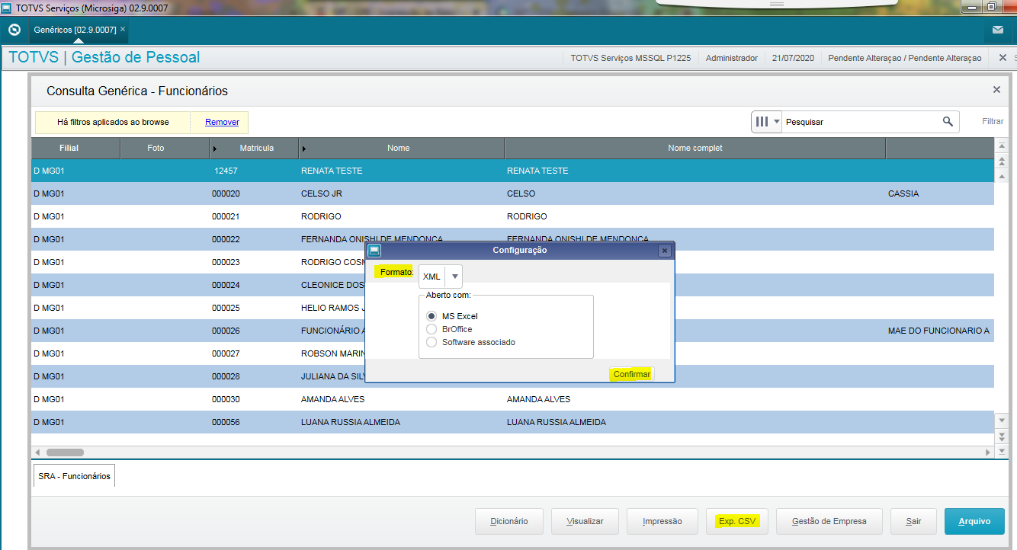Restore down the TOTVS window
The width and height of the screenshot is (1017, 550).
tap(992, 6)
